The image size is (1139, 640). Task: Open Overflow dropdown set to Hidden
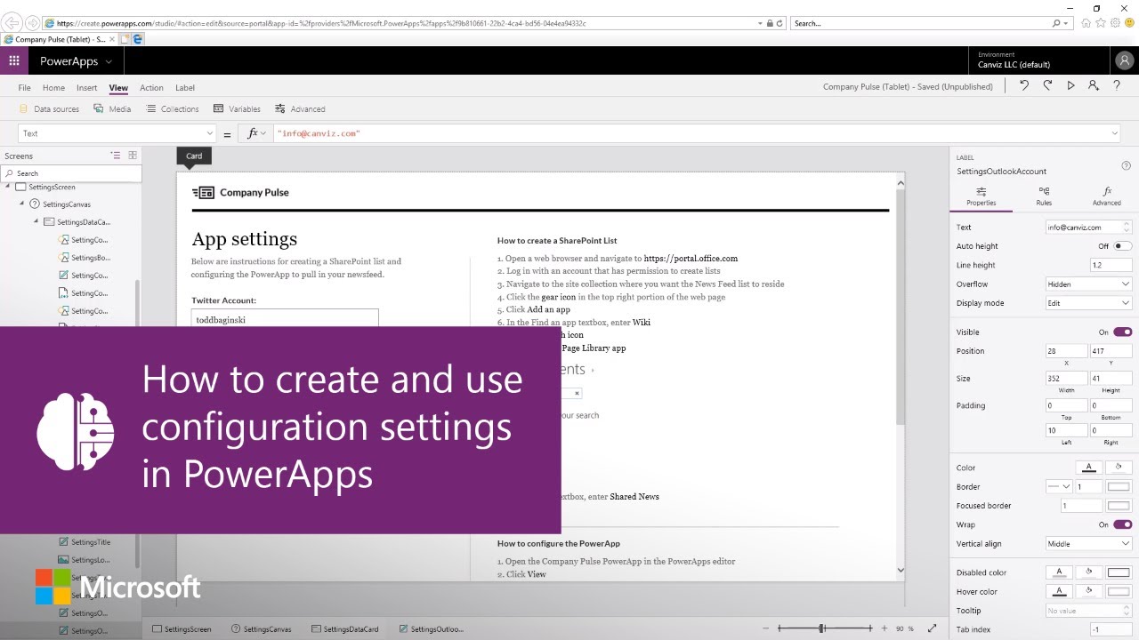tap(1089, 284)
